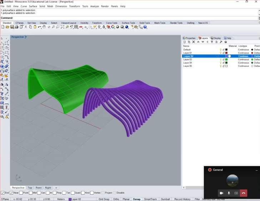Click the Print icon in Standard toolbar
260x201 pixels.
click(x=16, y=27)
